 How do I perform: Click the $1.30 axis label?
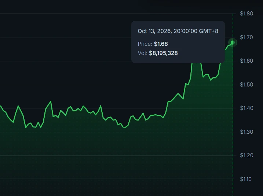click(246, 132)
